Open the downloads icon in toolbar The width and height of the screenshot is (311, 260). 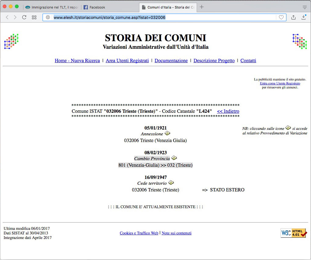click(303, 17)
